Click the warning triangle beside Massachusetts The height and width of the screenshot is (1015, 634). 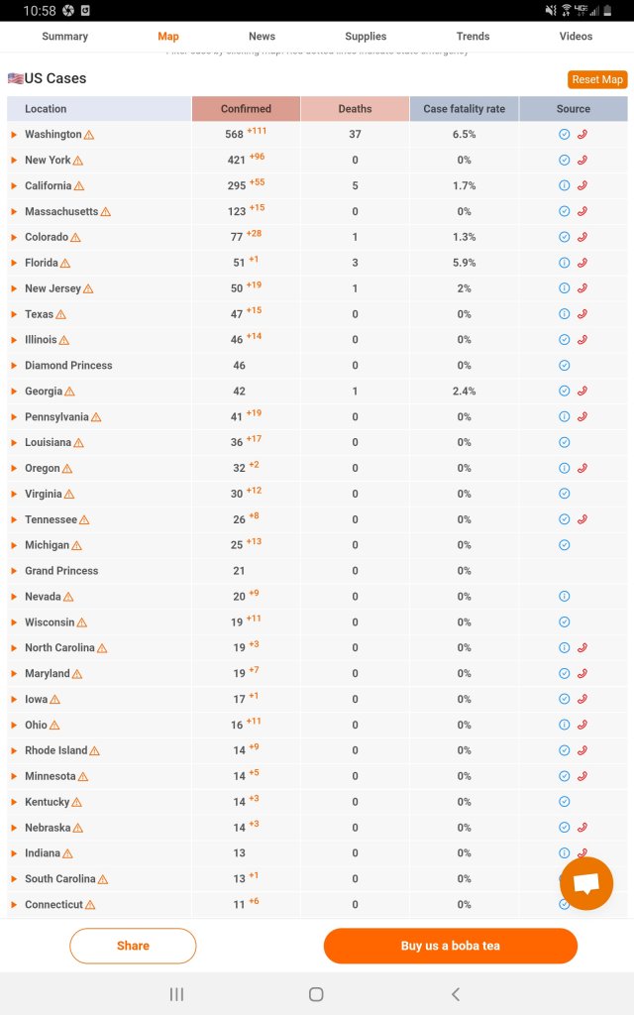click(x=105, y=212)
